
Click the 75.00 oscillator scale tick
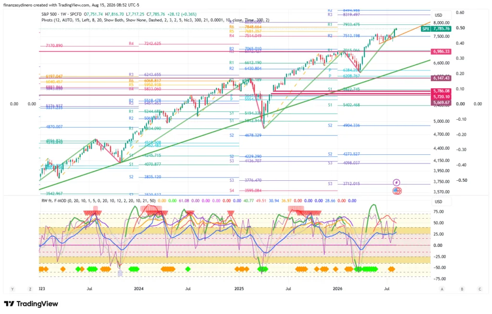click(x=439, y=211)
